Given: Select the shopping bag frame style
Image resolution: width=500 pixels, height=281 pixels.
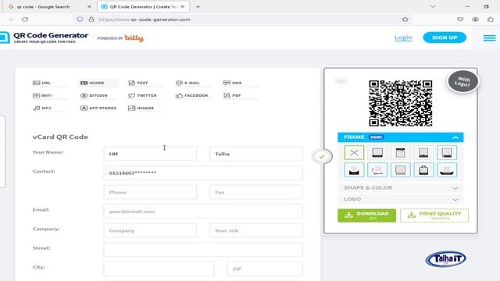Looking at the screenshot, I should (423, 170).
